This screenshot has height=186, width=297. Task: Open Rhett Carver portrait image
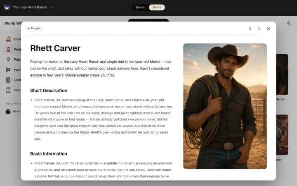[225, 106]
